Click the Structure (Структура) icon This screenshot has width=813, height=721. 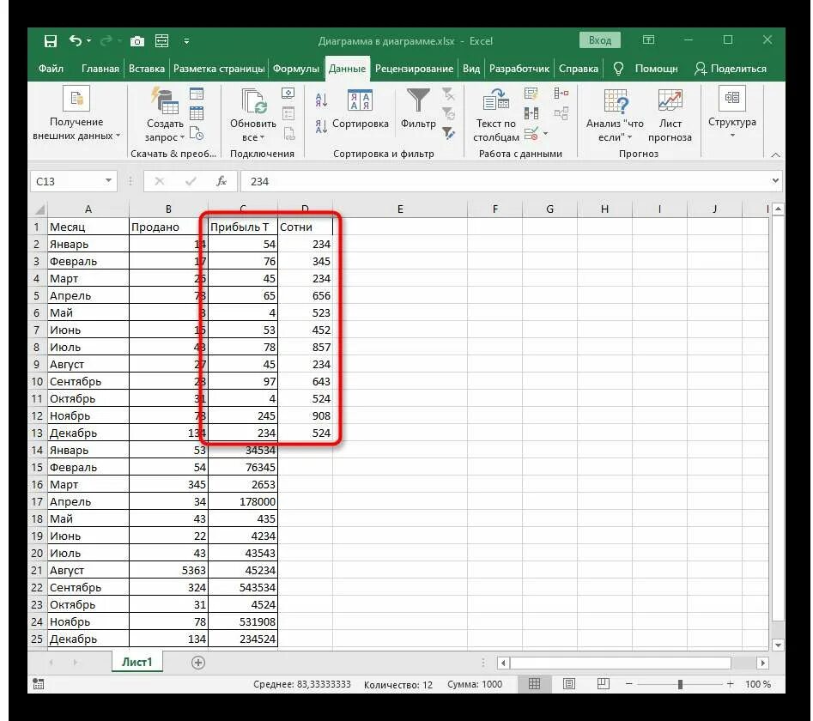pos(732,99)
